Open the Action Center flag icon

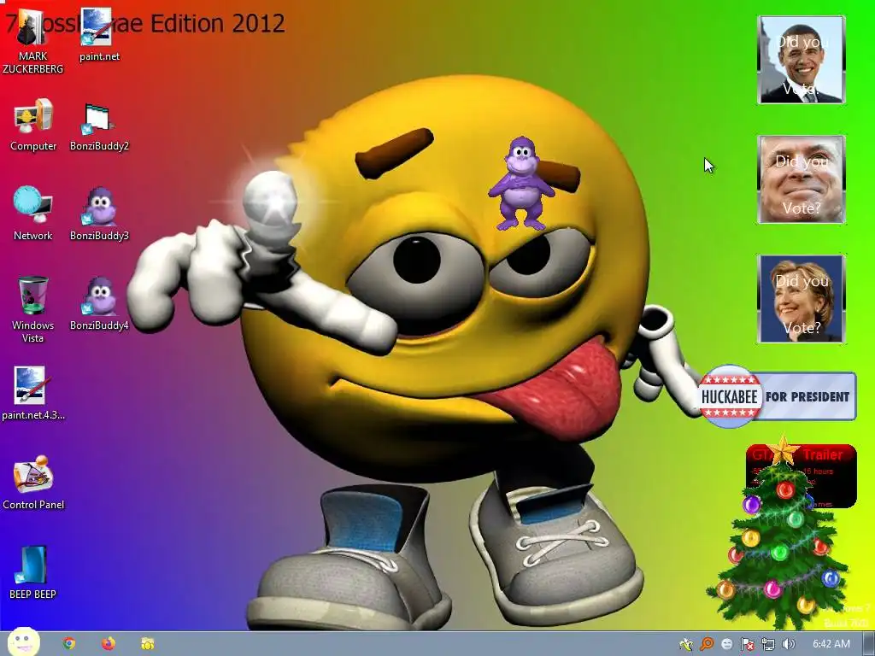747,644
